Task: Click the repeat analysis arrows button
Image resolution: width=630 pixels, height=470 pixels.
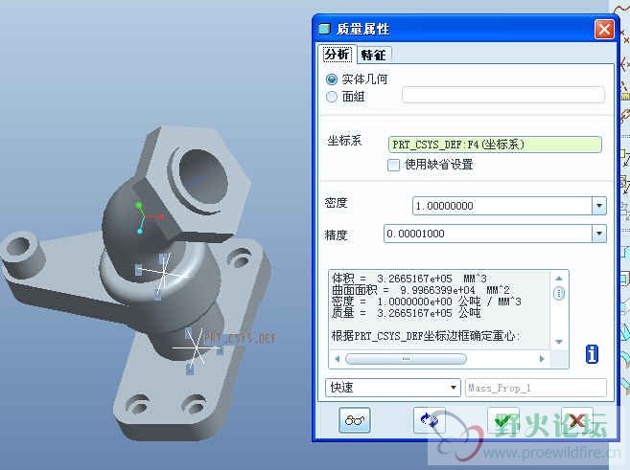Action: coord(429,420)
